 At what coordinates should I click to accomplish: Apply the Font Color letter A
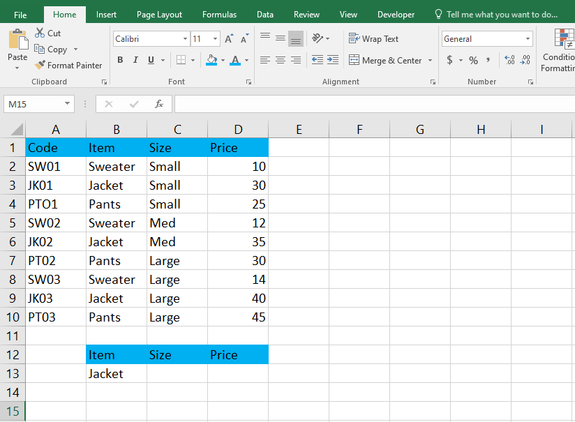coord(235,60)
